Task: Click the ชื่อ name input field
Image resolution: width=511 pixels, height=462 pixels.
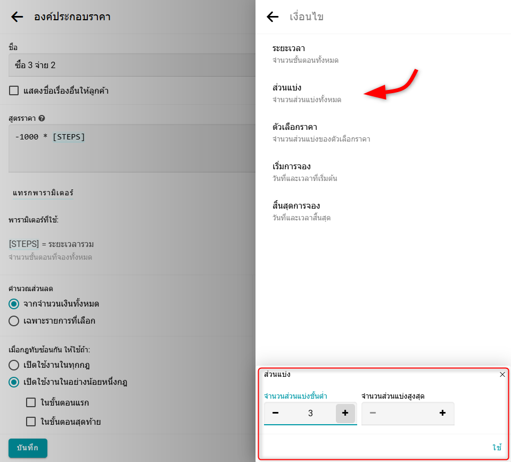Action: [128, 65]
